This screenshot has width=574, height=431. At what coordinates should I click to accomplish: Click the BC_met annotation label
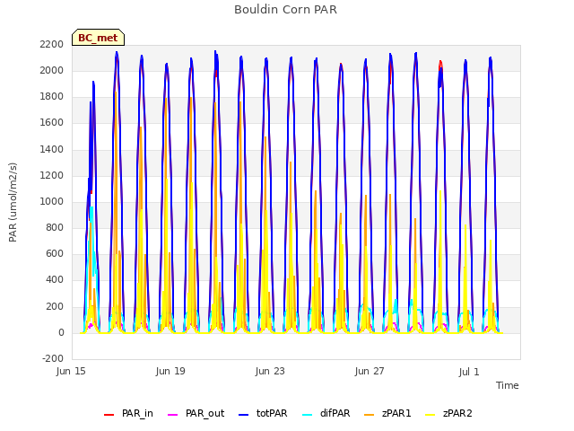(98, 38)
